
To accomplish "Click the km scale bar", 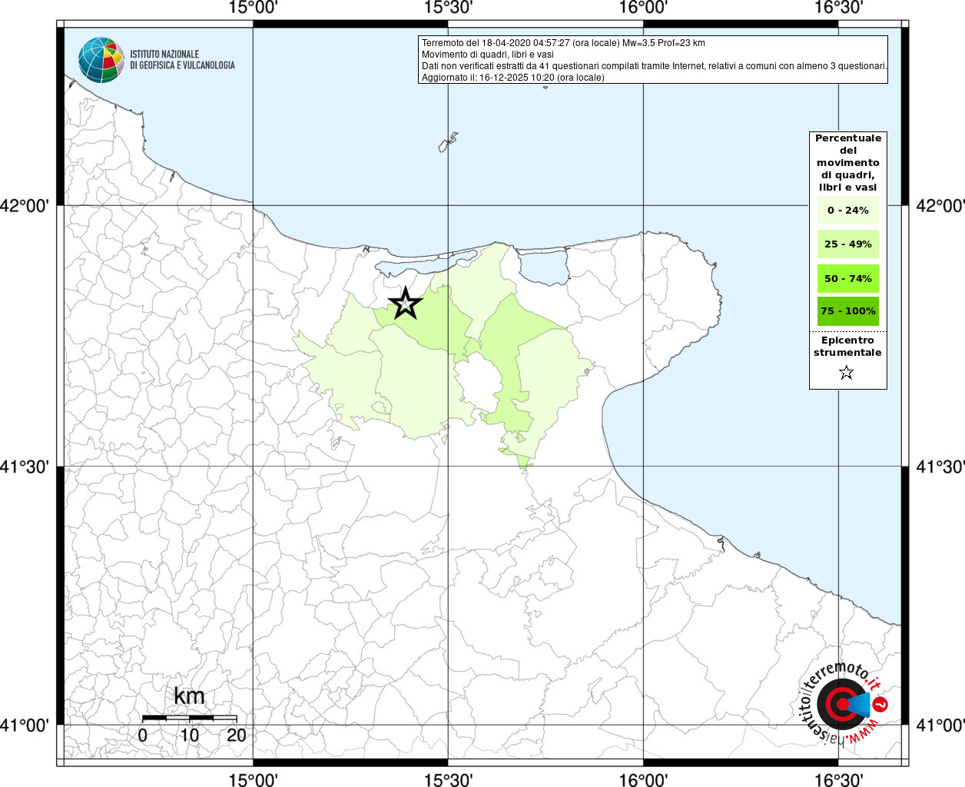I will 189,718.
